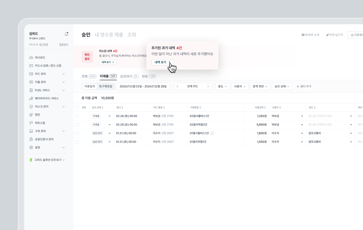Click 내역 보기 under 취소된 내역
Screen dimensions: 363x230
[x=108, y=62]
